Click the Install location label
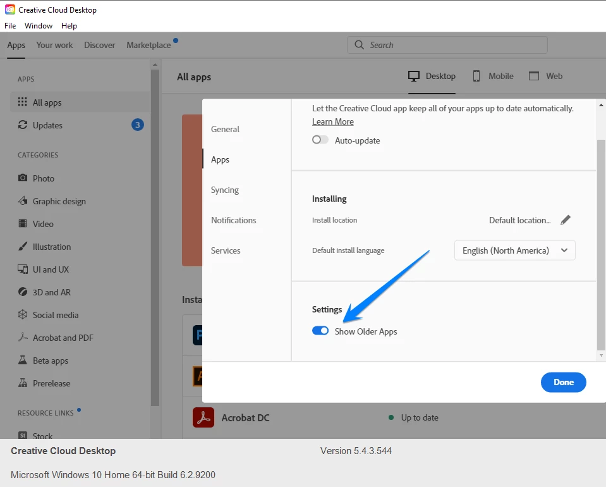606x487 pixels. [x=334, y=220]
